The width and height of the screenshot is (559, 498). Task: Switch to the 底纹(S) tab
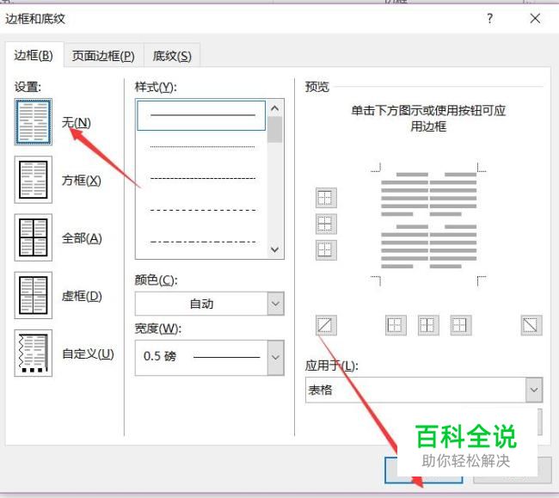click(x=172, y=56)
